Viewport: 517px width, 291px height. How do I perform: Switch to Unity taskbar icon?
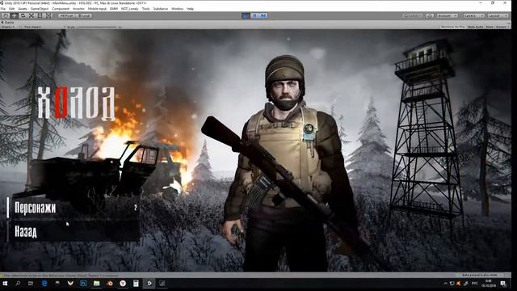[x=149, y=284]
